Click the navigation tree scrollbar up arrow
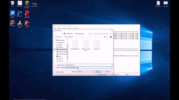This screenshot has height=100, width=179. 67,39
